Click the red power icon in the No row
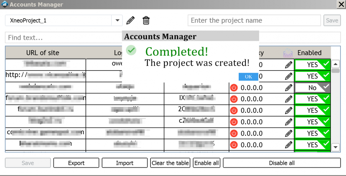 [x=234, y=88]
